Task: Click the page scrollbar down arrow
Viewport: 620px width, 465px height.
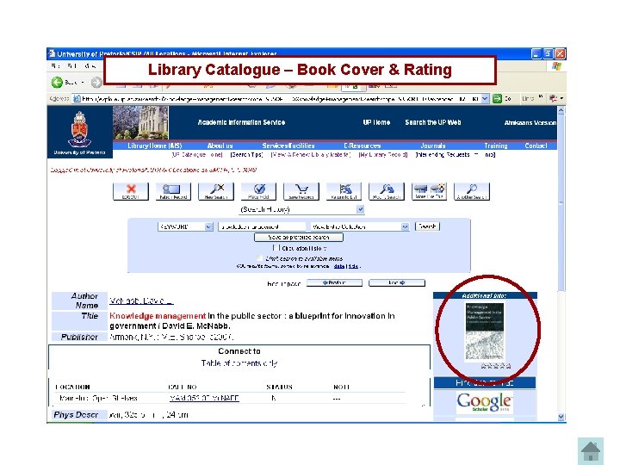Action: [561, 417]
